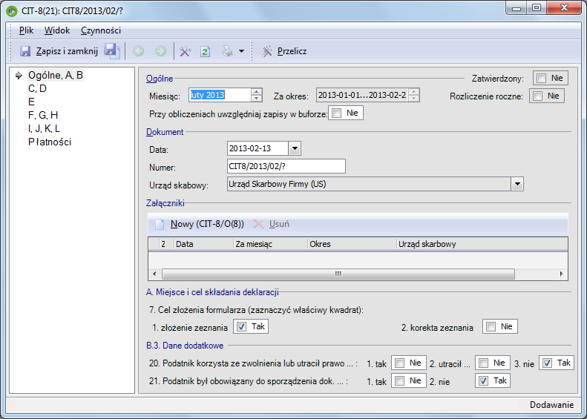587x419 pixels.
Task: Minimize the window
Action: click(517, 7)
